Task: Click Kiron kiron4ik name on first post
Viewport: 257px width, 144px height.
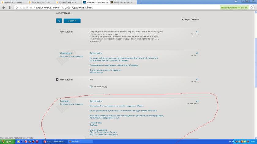Action: point(66,32)
